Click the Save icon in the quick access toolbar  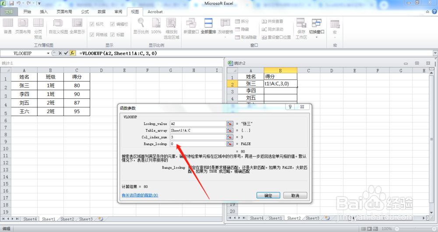(11, 3)
